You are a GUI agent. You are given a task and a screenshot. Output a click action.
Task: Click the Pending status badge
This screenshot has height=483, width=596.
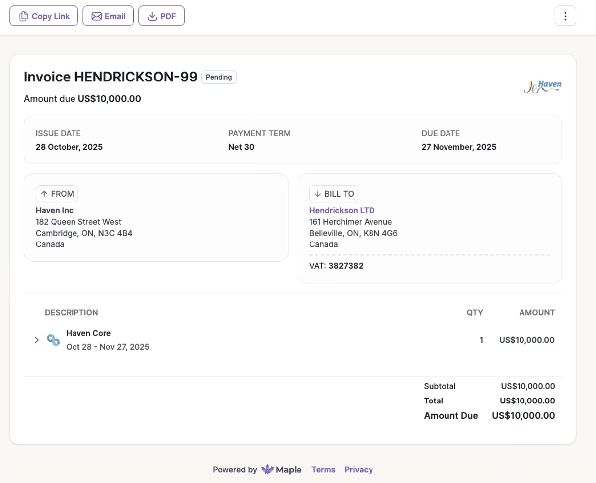click(219, 77)
